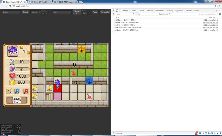Toggle the device toolbar icon
This screenshot has width=222, height=136.
[x=117, y=11]
